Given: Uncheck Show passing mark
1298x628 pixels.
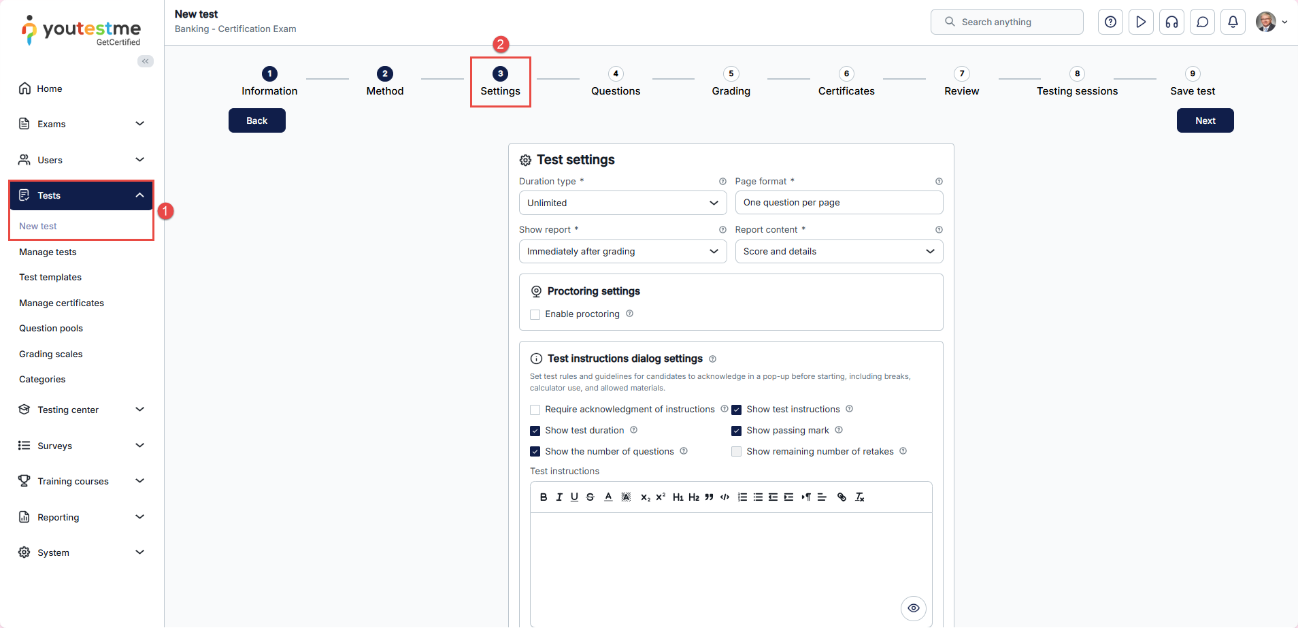Looking at the screenshot, I should 736,431.
